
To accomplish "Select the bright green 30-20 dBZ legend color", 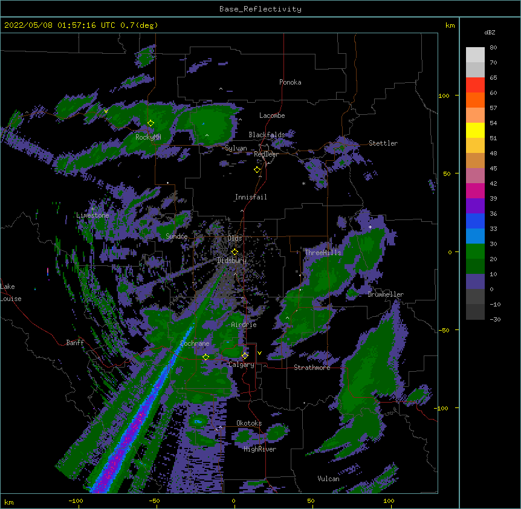I will [475, 251].
